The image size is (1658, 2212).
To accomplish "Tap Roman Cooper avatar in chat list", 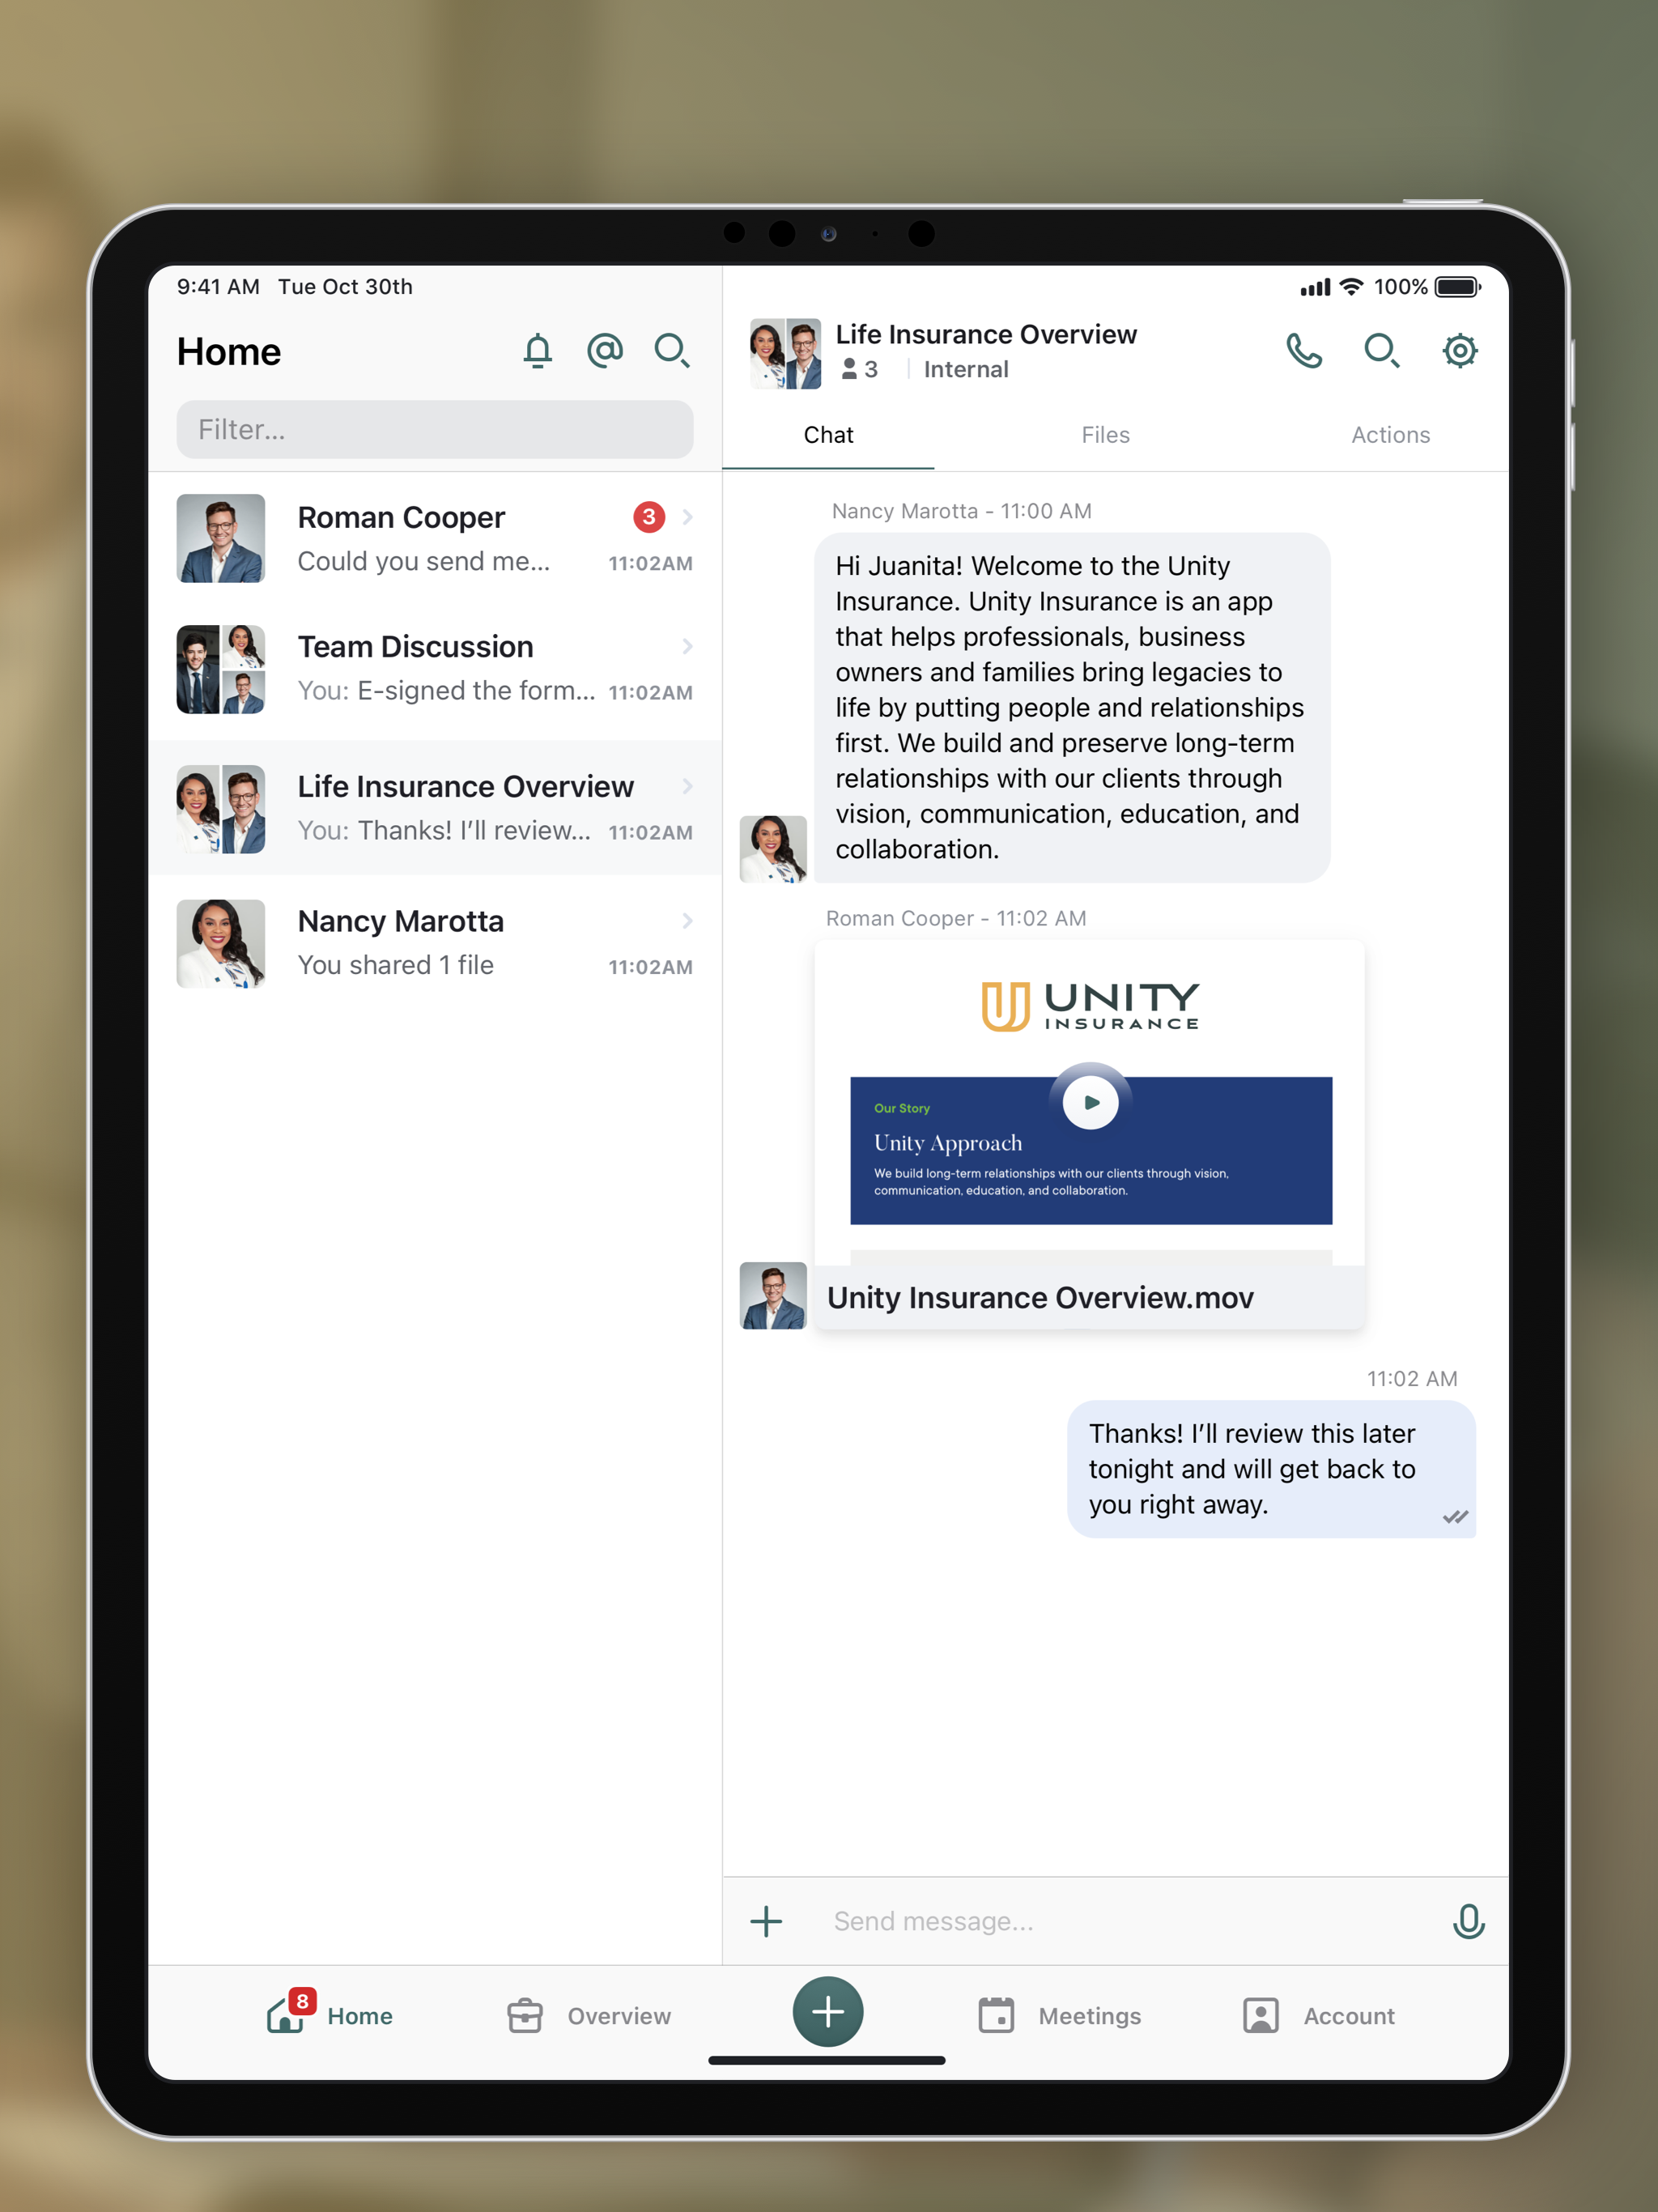I will pos(221,538).
